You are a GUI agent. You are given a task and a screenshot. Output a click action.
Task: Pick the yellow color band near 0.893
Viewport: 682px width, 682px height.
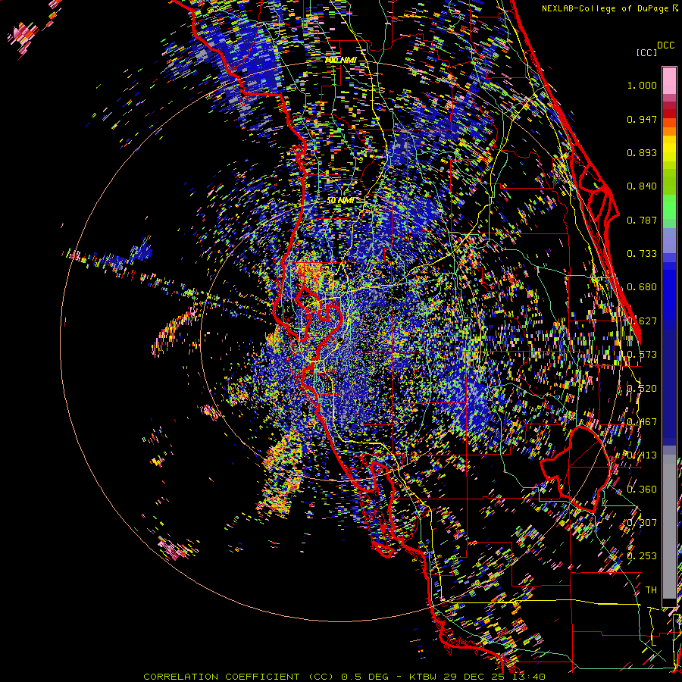click(669, 149)
